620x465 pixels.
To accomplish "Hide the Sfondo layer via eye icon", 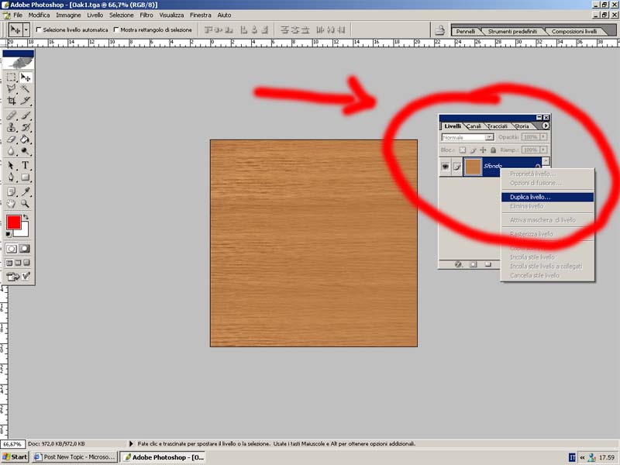I will coord(446,167).
